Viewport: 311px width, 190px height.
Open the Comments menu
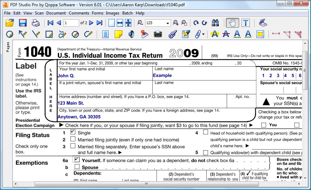pyautogui.click(x=79, y=13)
